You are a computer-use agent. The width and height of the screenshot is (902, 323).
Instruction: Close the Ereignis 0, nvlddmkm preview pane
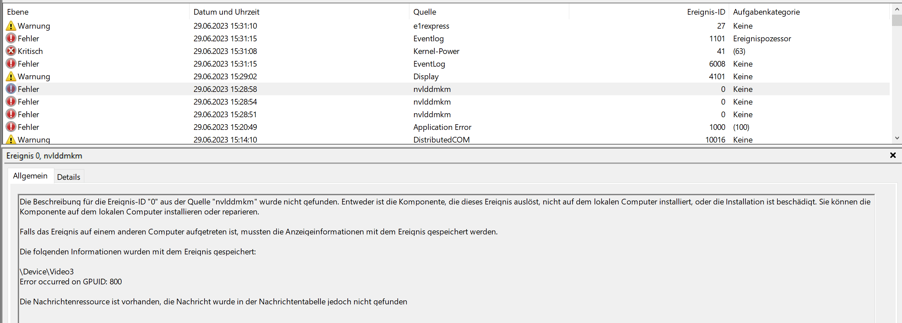893,155
